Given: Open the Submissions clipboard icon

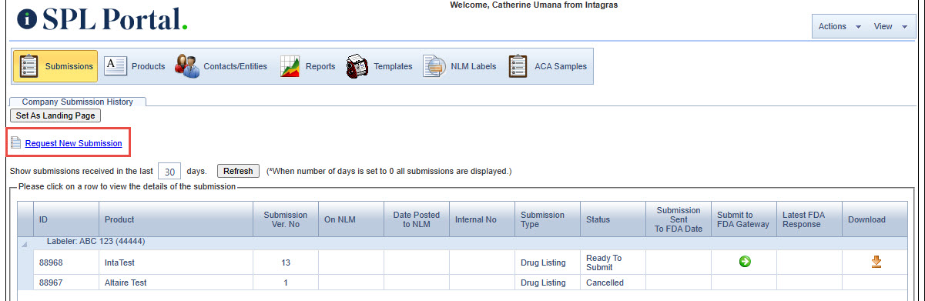Looking at the screenshot, I should pyautogui.click(x=28, y=66).
